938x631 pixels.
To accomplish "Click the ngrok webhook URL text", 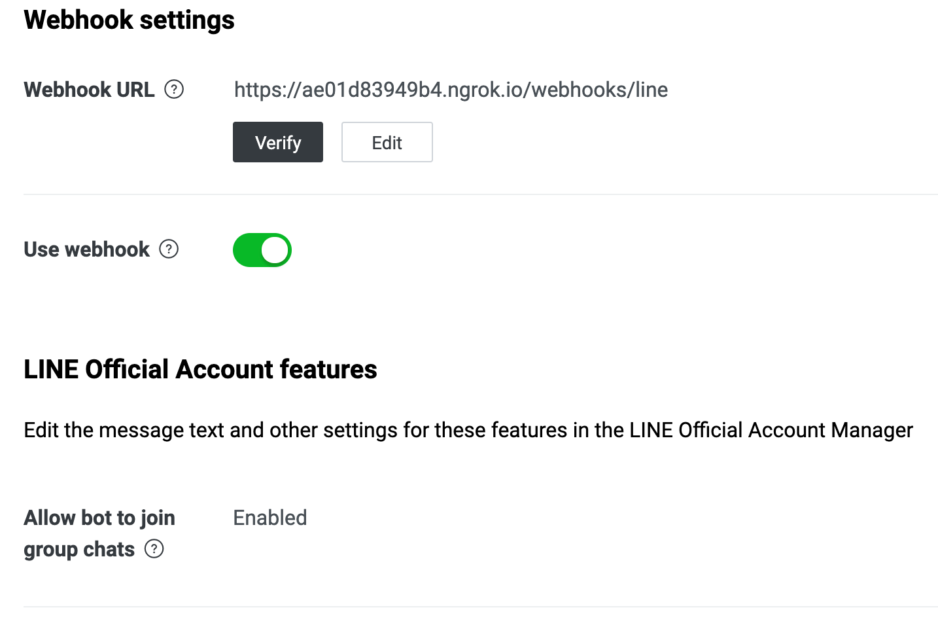I will (x=451, y=90).
